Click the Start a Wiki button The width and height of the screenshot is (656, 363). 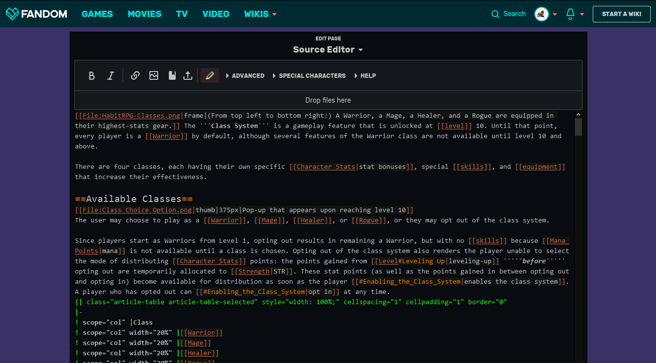click(x=621, y=14)
